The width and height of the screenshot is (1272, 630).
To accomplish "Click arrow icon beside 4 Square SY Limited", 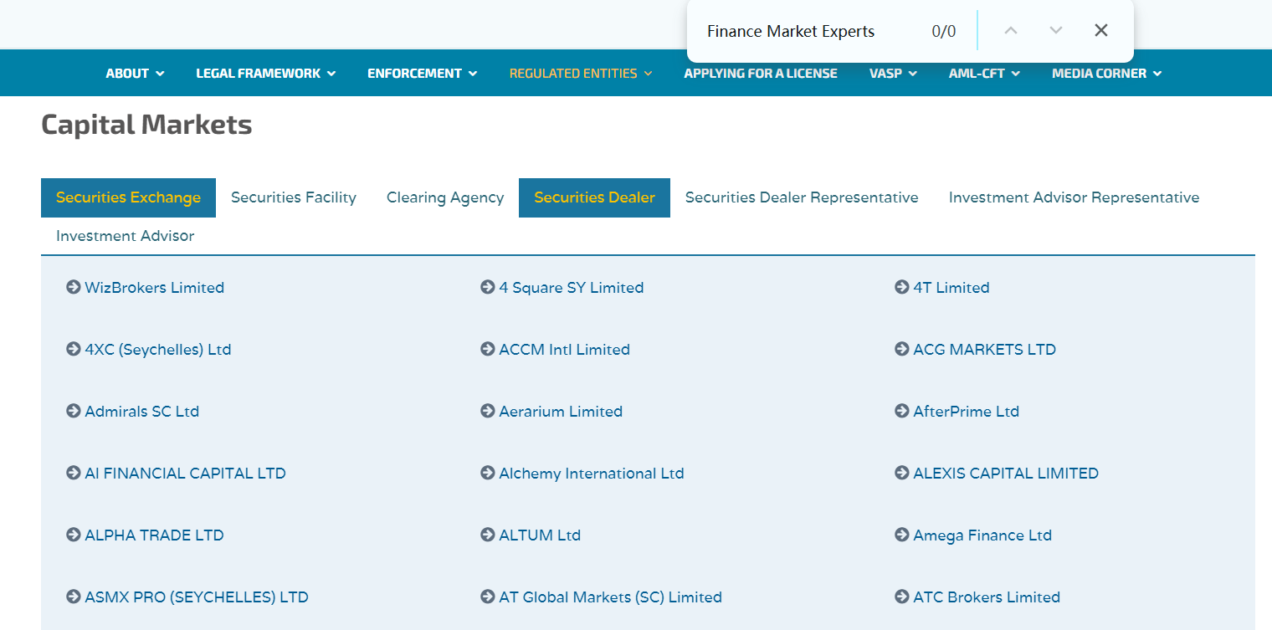I will coord(488,287).
